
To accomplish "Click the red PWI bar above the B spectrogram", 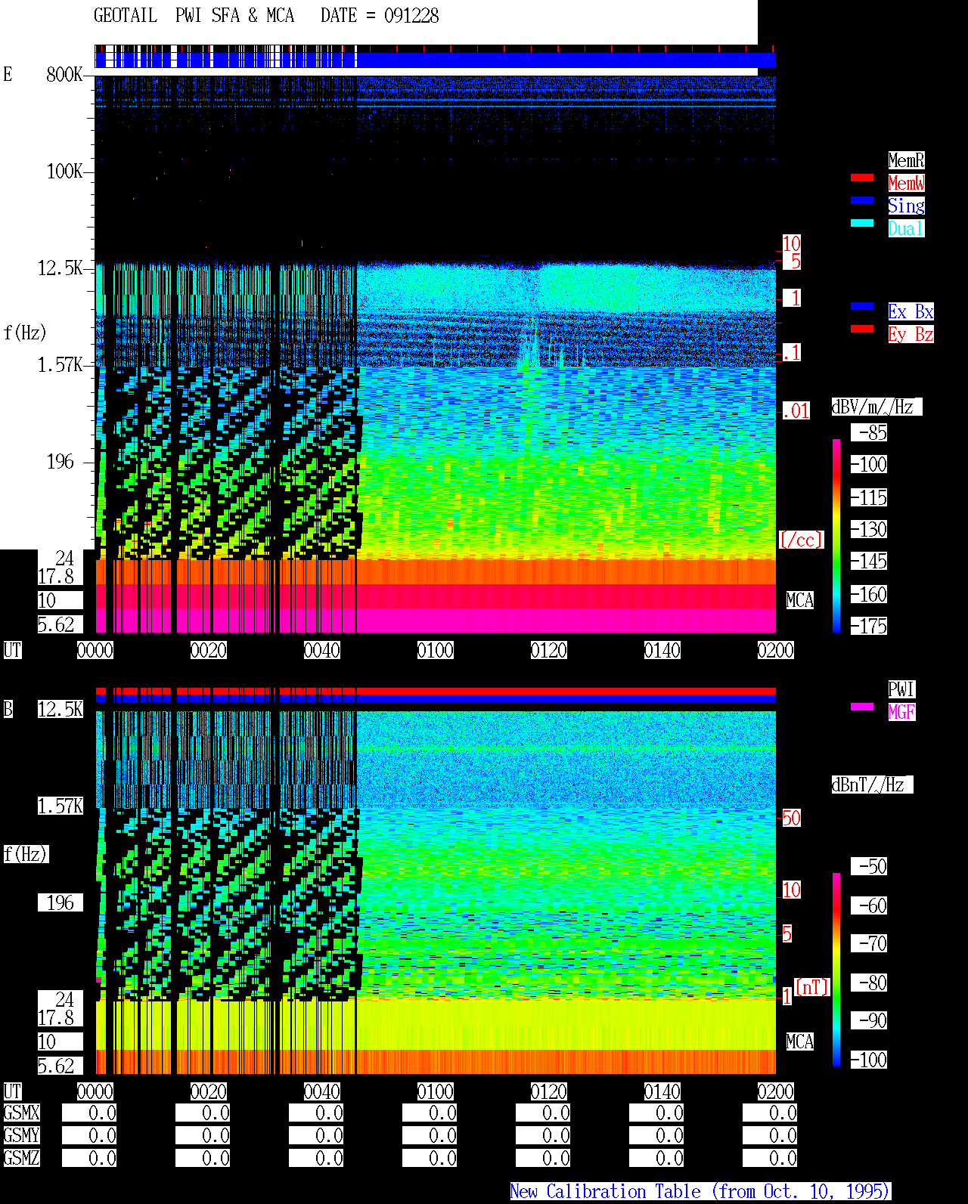I will click(436, 691).
